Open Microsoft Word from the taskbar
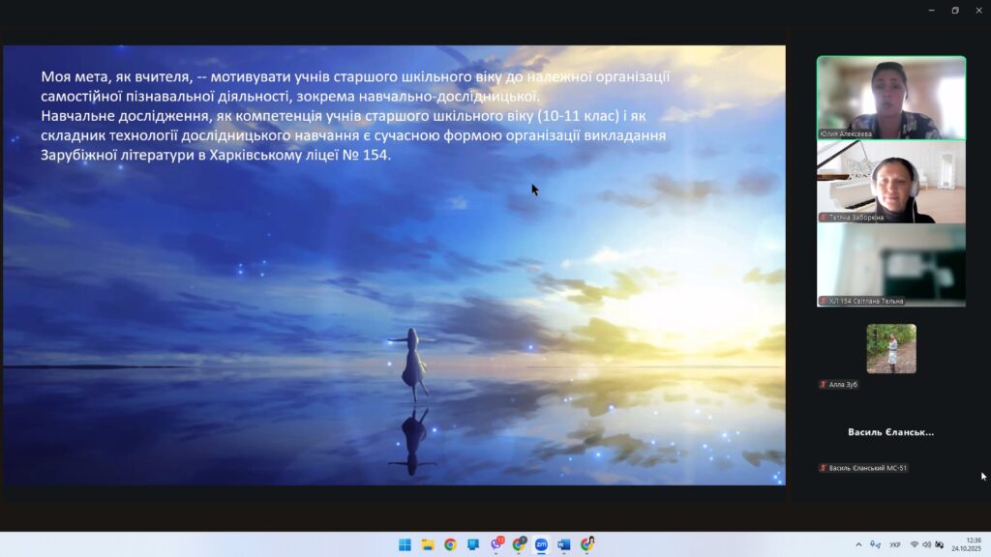 (564, 544)
